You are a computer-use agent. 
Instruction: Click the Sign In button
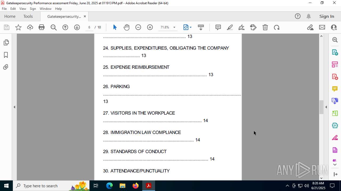[327, 16]
